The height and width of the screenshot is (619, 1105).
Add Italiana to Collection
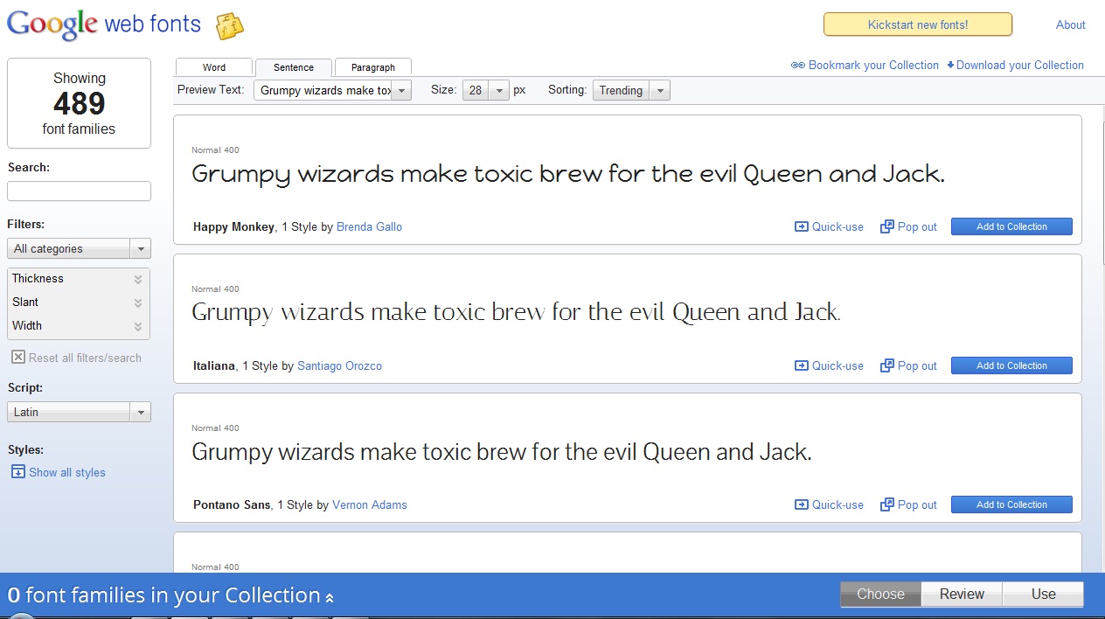(1011, 365)
